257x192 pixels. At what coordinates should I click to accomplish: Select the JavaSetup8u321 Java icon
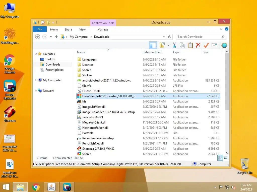click(79, 117)
